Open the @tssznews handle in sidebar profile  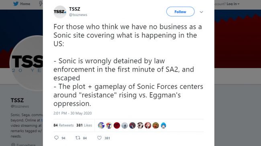20,106
